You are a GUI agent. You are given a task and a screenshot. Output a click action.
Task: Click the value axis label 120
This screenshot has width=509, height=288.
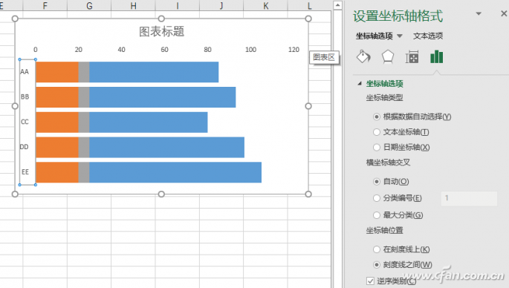294,50
